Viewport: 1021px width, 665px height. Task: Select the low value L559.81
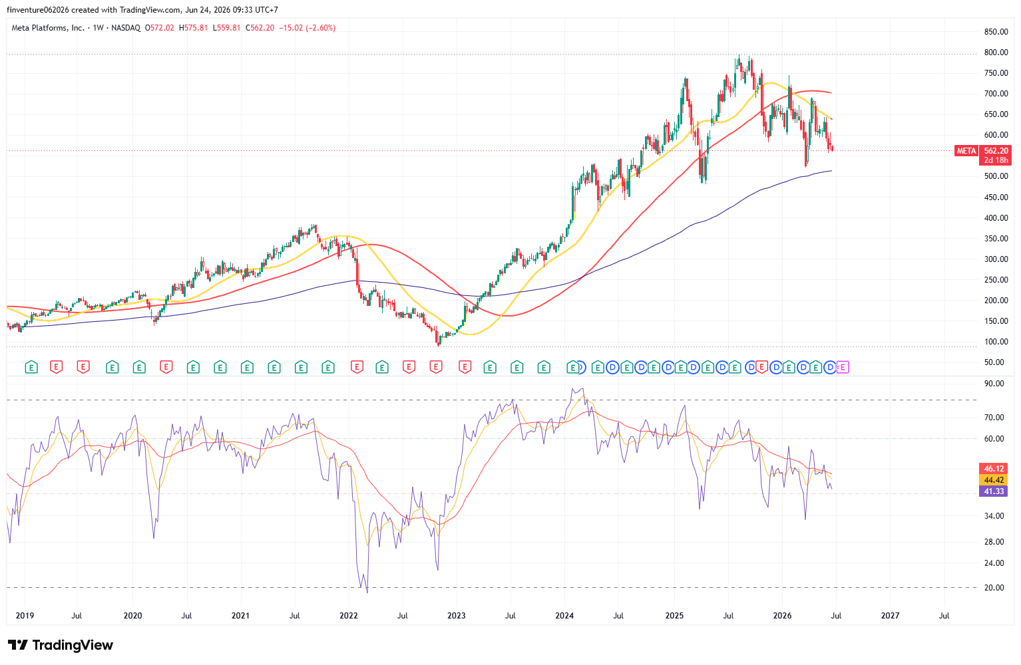pyautogui.click(x=227, y=28)
